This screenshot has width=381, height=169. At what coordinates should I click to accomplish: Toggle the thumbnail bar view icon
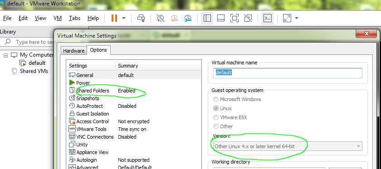coord(220,18)
